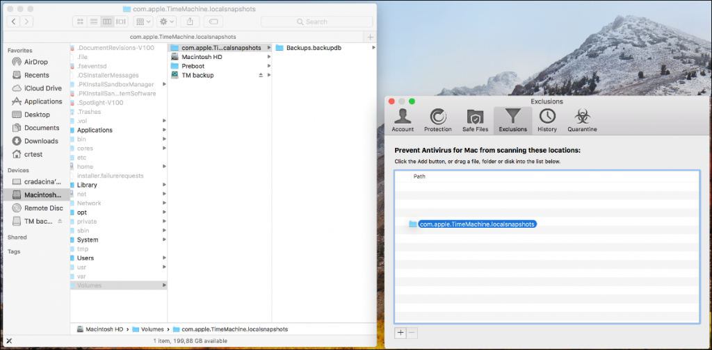Expand the Library folder arrow
The image size is (712, 350).
point(164,185)
